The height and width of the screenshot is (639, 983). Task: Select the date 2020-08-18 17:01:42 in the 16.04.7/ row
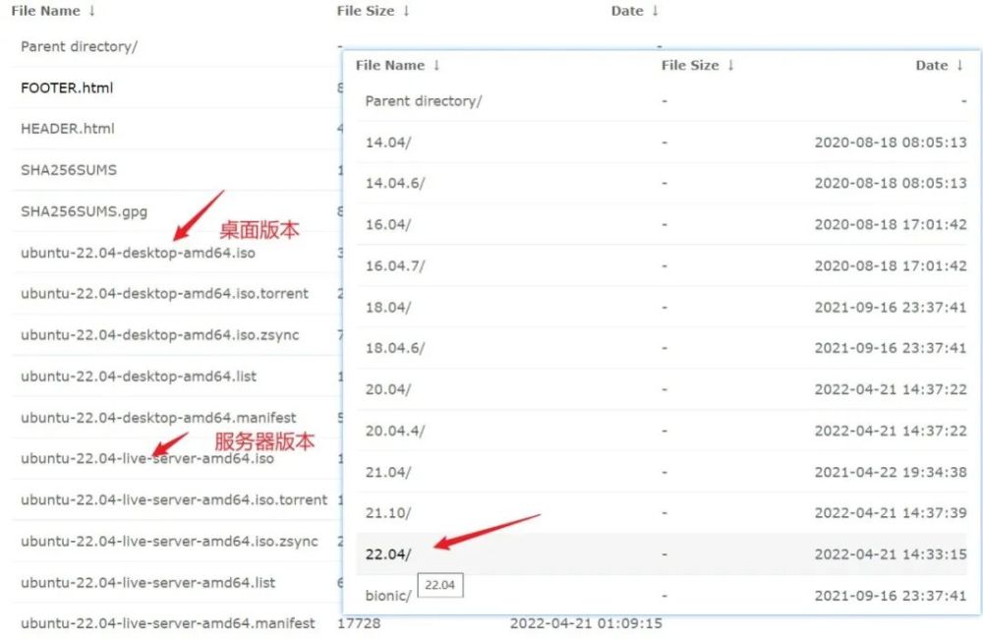[891, 265]
